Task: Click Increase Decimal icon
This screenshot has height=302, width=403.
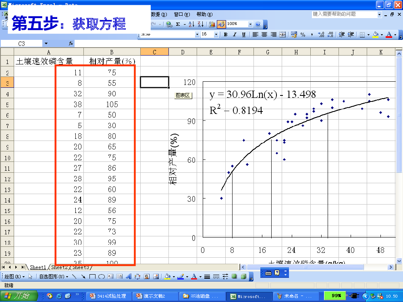Action: [321, 34]
